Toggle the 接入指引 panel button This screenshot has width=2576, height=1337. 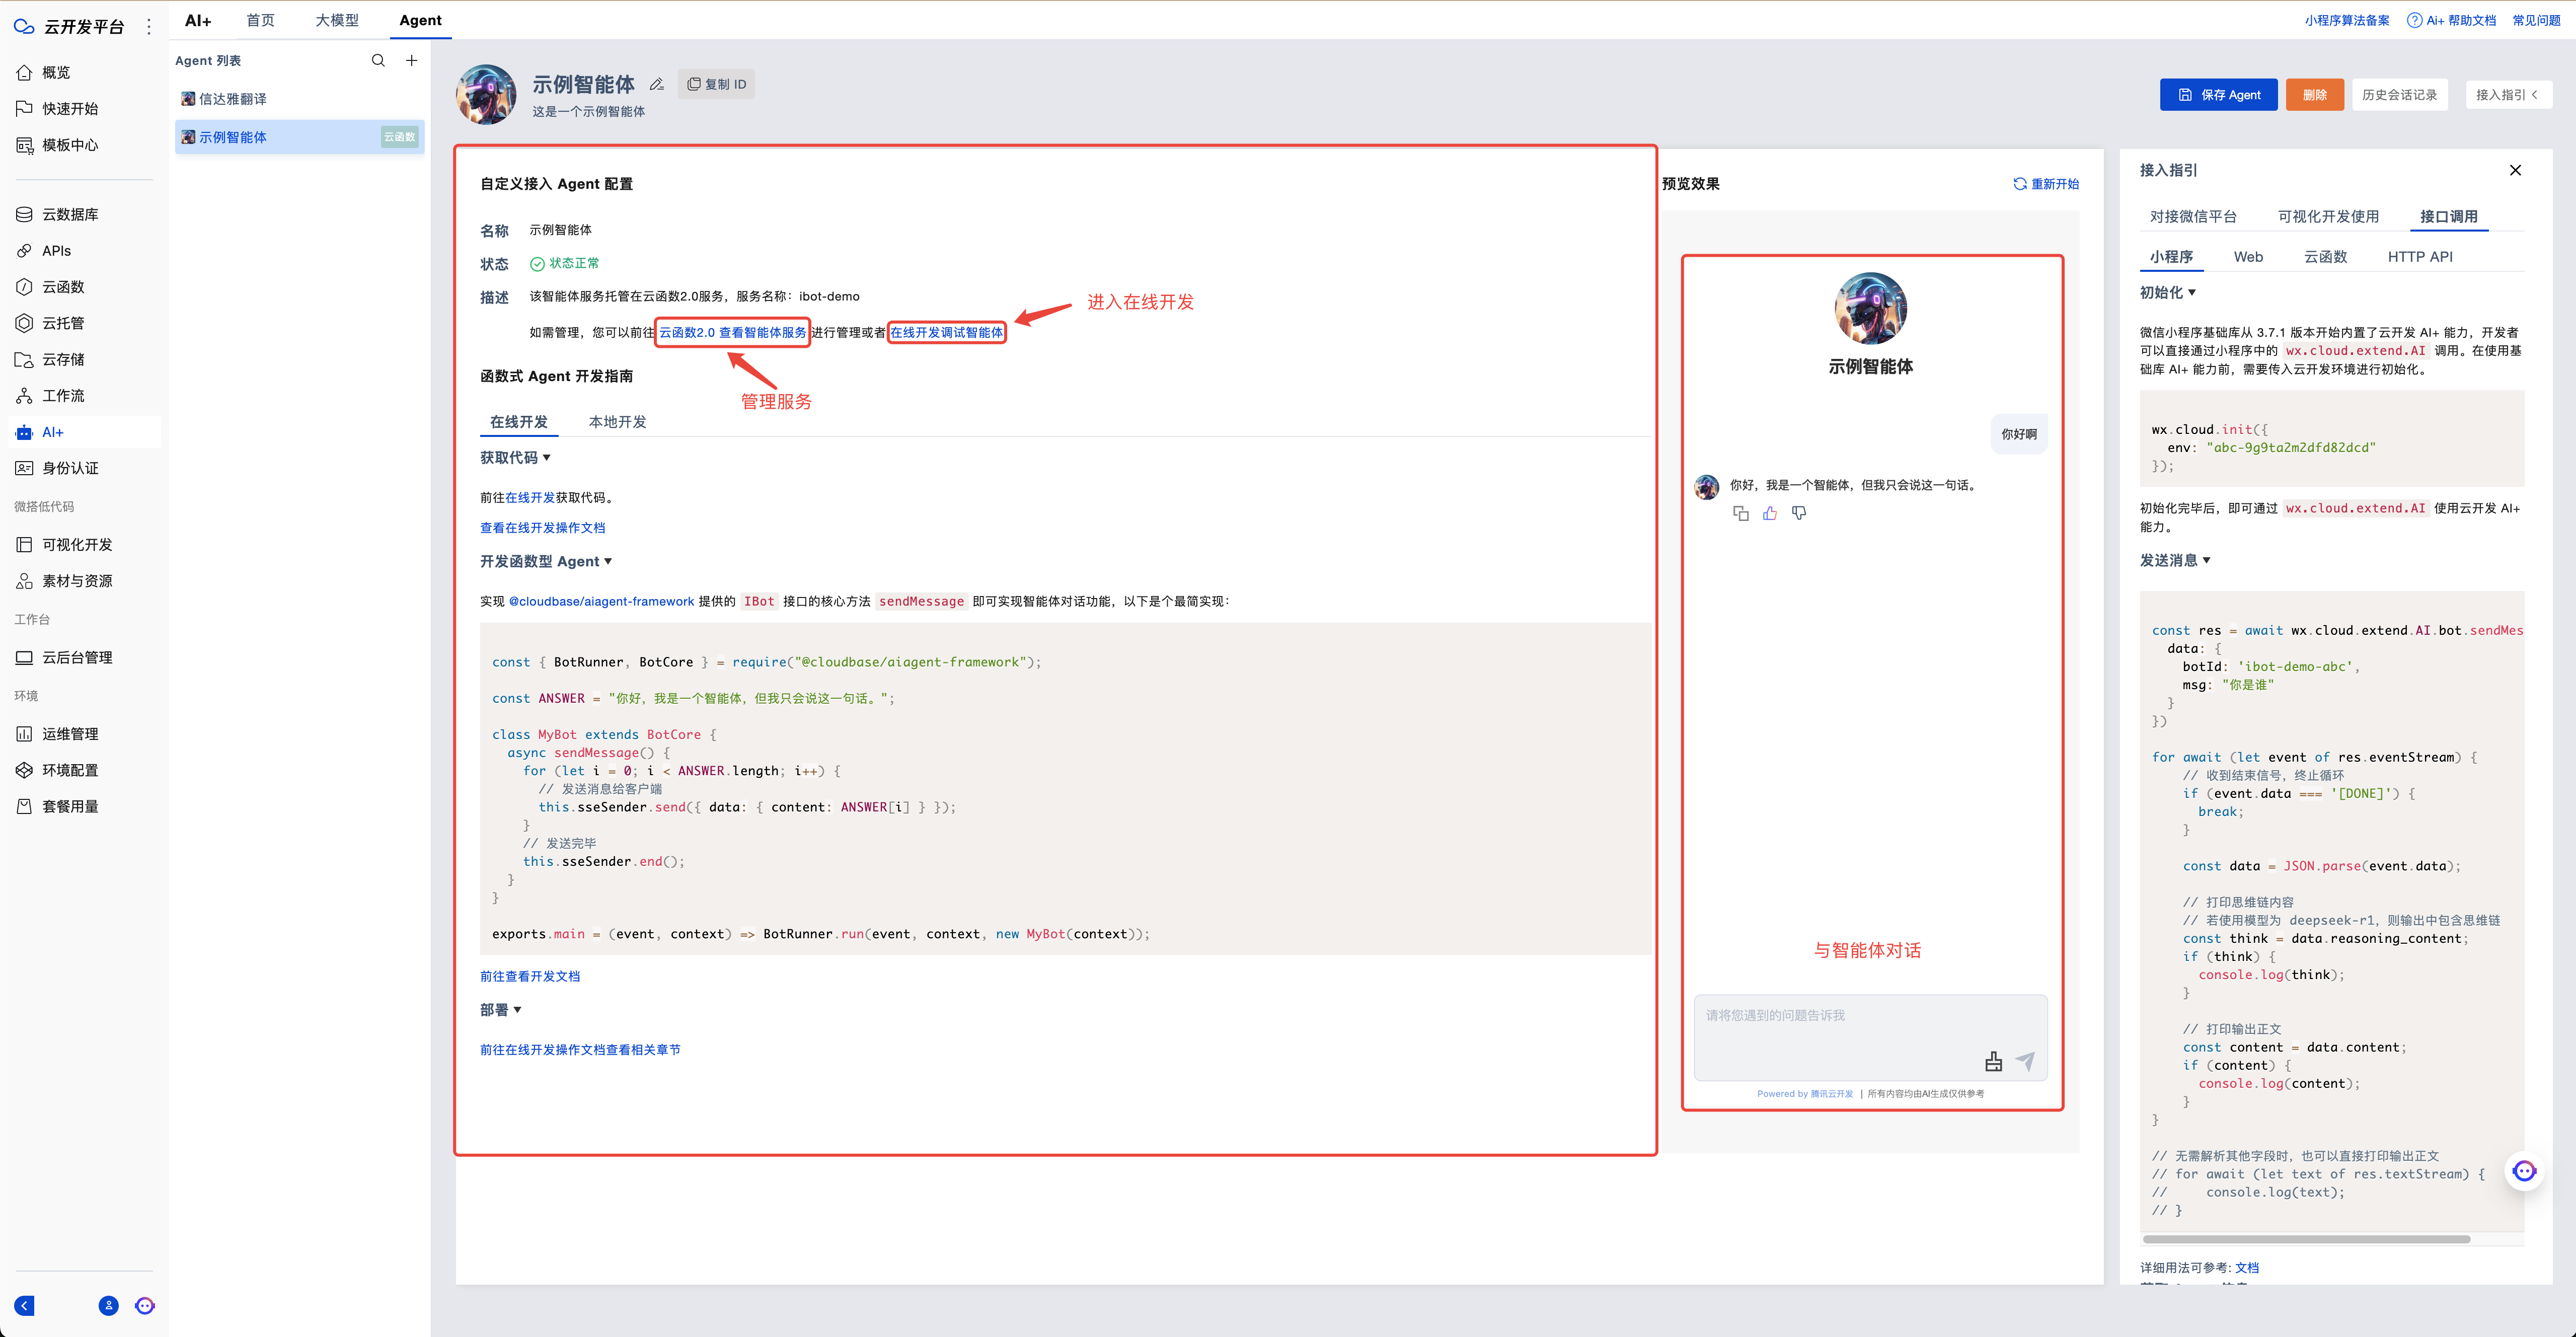[x=2508, y=95]
